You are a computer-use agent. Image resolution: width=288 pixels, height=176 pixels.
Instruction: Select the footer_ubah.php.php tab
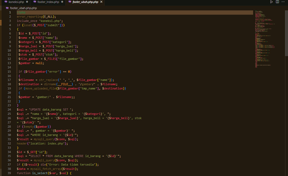tap(85, 2)
